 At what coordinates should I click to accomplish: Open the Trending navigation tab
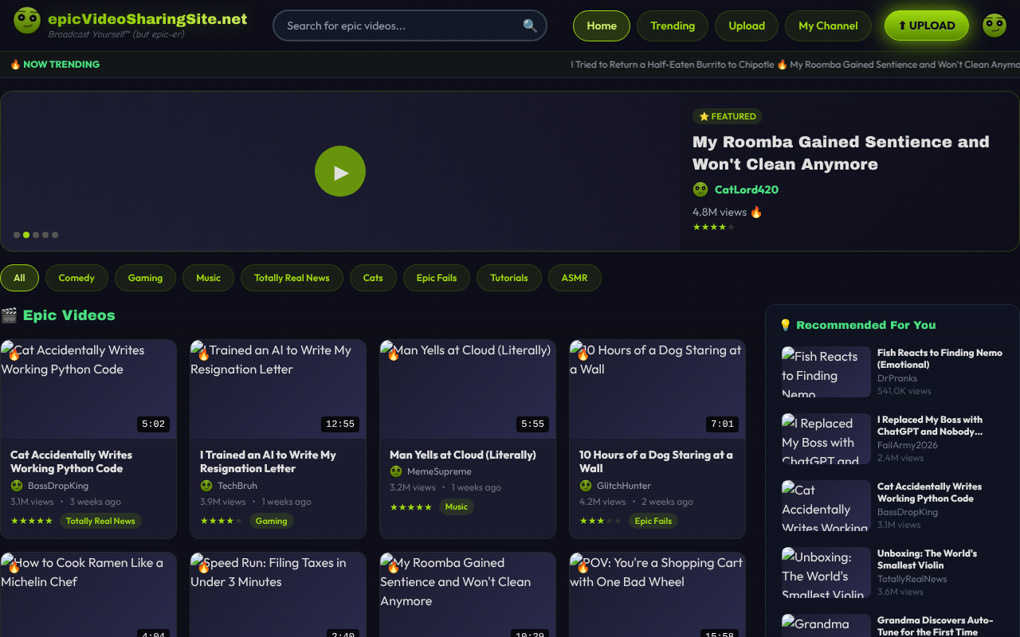pyautogui.click(x=672, y=25)
